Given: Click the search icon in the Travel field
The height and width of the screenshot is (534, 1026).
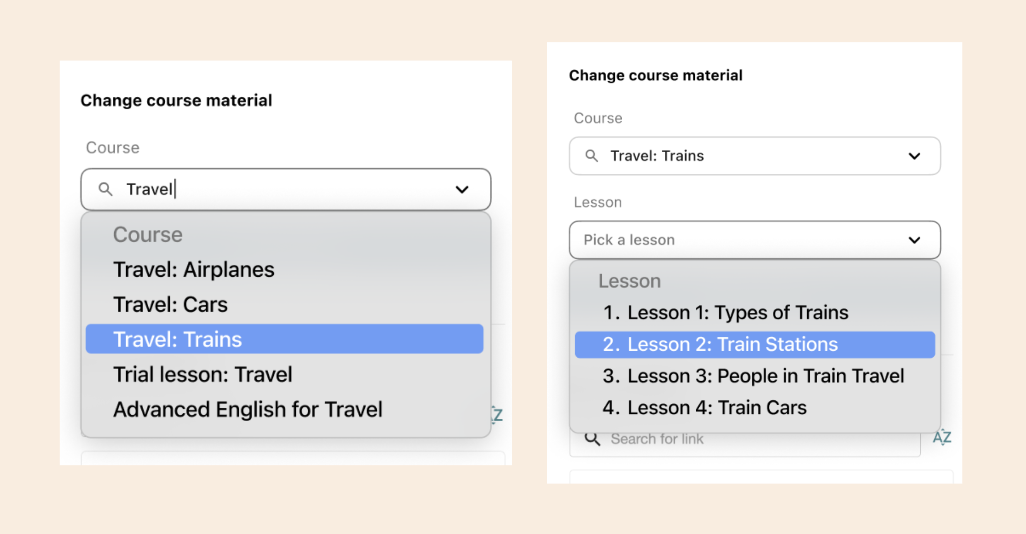Looking at the screenshot, I should [x=105, y=189].
